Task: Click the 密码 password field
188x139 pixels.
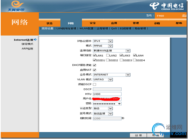Action: (x=107, y=104)
